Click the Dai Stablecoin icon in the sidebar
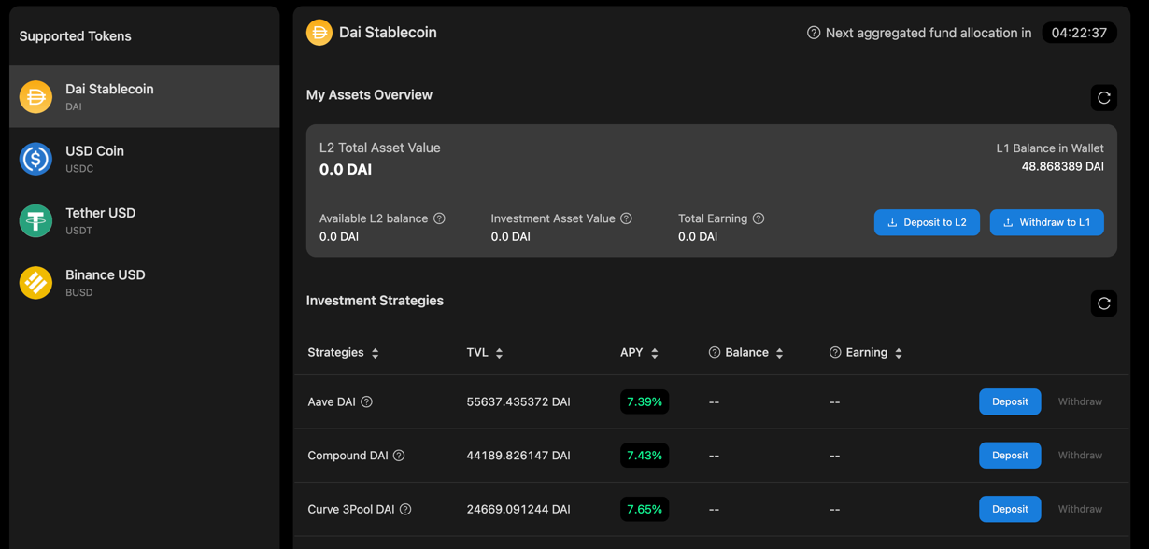1149x549 pixels. point(36,97)
